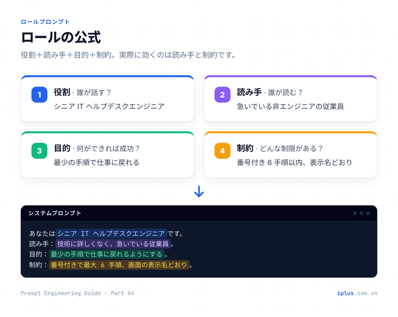This screenshot has height=317, width=398.
Task: Click the ロールの公式 heading
Action: pyautogui.click(x=61, y=37)
